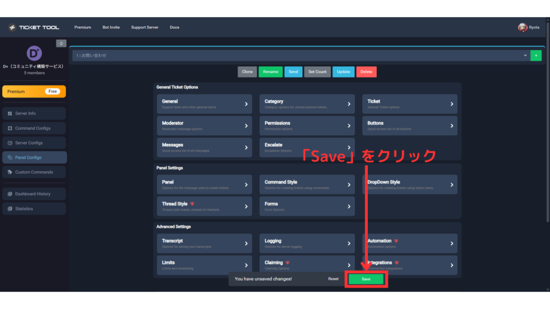Click the blue Send button
This screenshot has width=550, height=309.
[293, 72]
